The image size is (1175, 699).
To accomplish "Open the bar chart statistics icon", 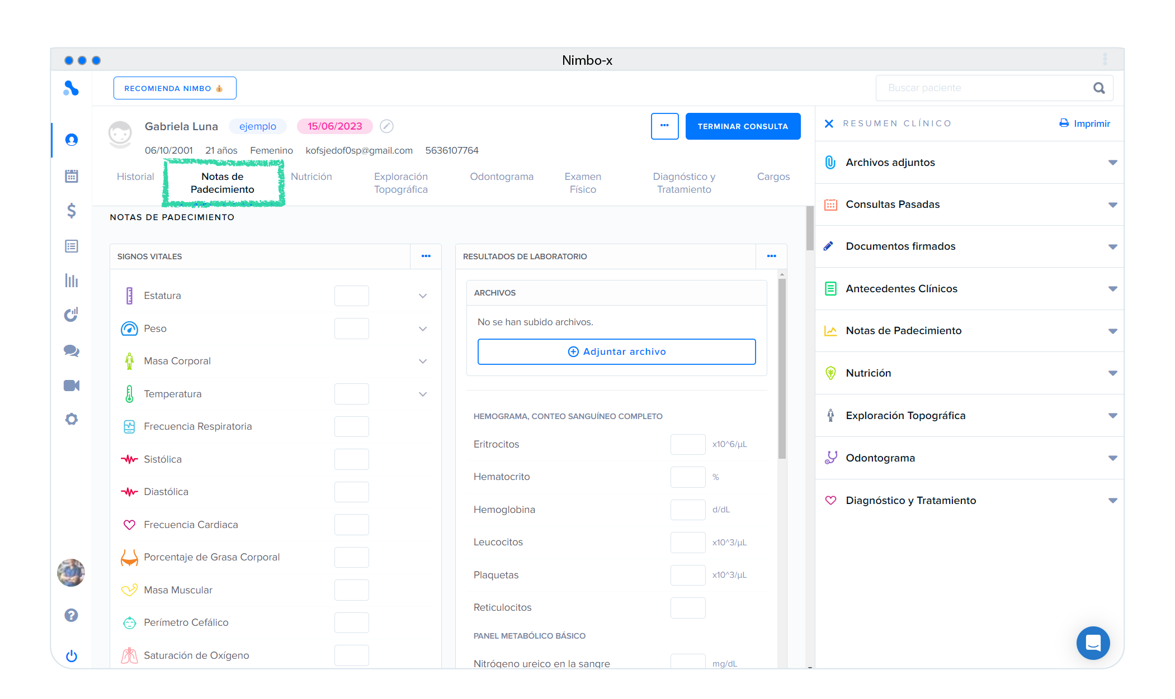I will (x=71, y=280).
